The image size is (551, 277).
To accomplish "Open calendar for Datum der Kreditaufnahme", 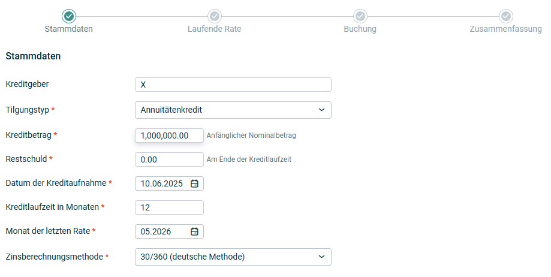I will [x=194, y=183].
